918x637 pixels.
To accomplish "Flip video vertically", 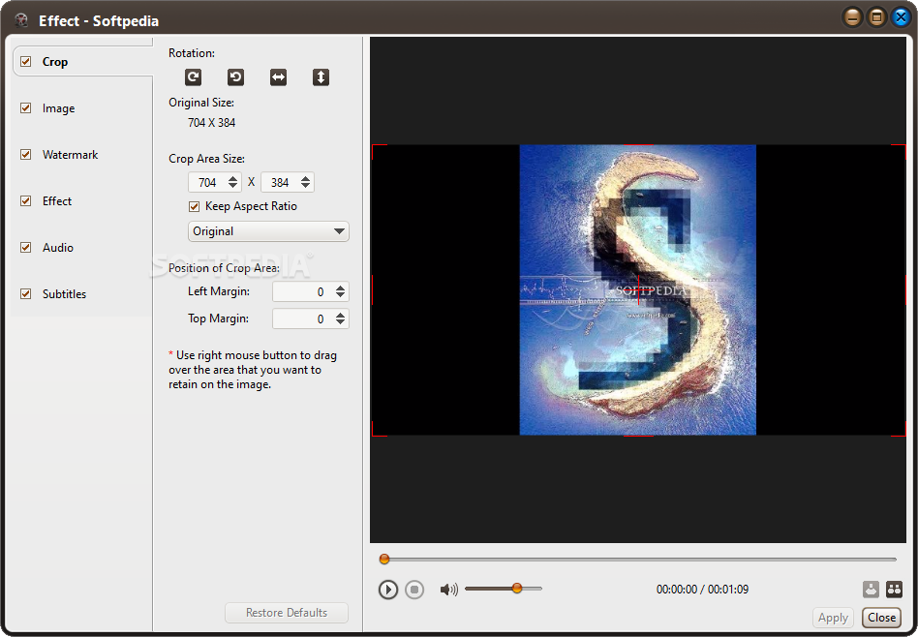I will click(321, 77).
